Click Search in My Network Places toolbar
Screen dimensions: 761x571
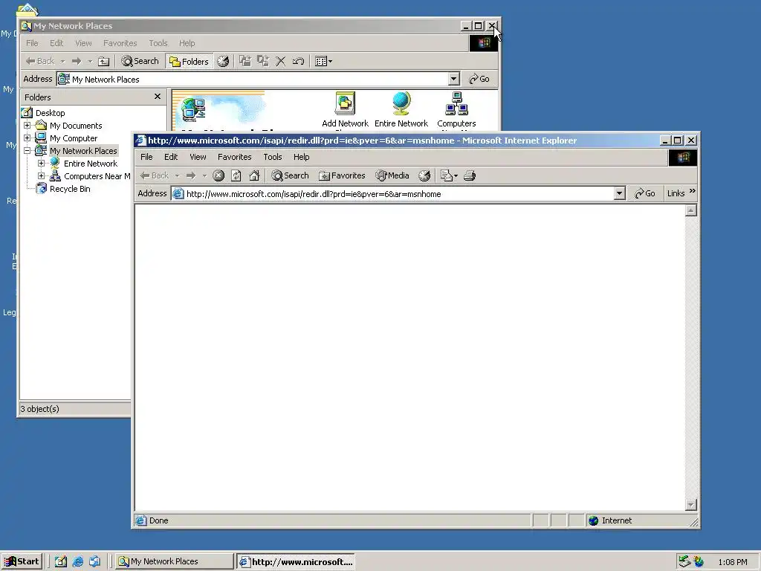(140, 61)
